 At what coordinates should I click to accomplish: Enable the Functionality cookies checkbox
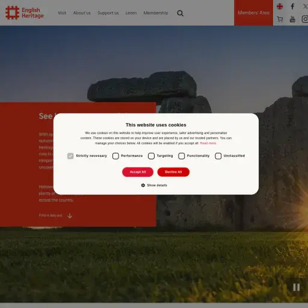[182, 156]
